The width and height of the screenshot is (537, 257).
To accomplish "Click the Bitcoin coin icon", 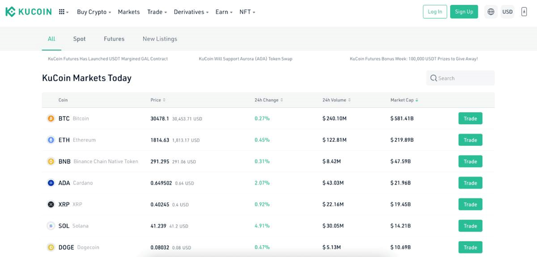I will pos(51,118).
